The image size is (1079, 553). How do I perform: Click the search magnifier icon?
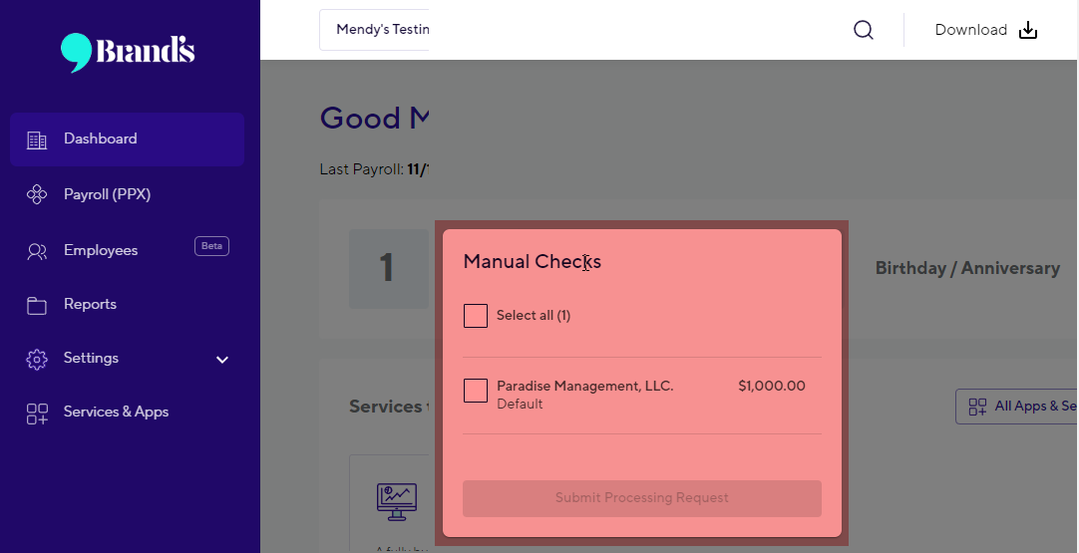[x=863, y=30]
